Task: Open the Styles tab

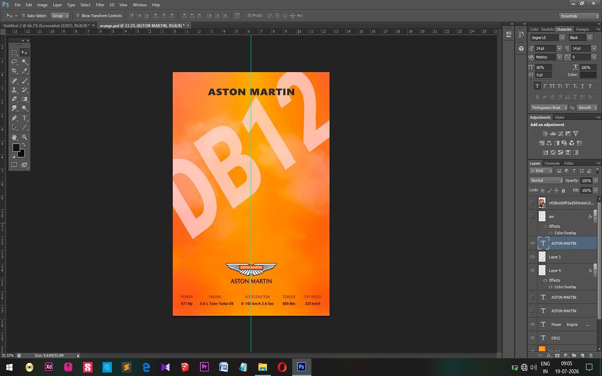Action: pos(559,117)
